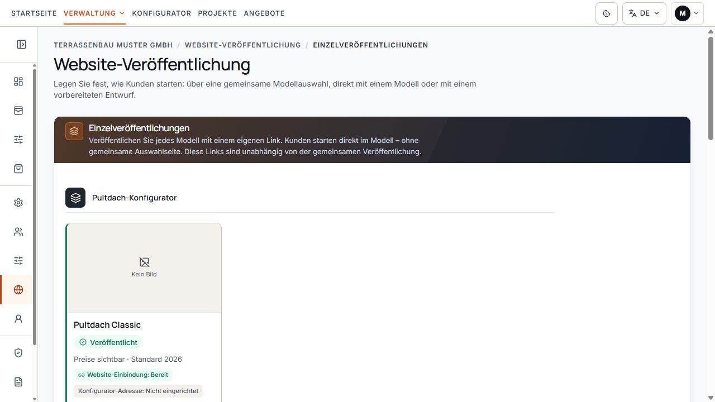This screenshot has width=715, height=402.
Task: Click the sidebar's vertical scrollbar thumb
Action: 35,207
